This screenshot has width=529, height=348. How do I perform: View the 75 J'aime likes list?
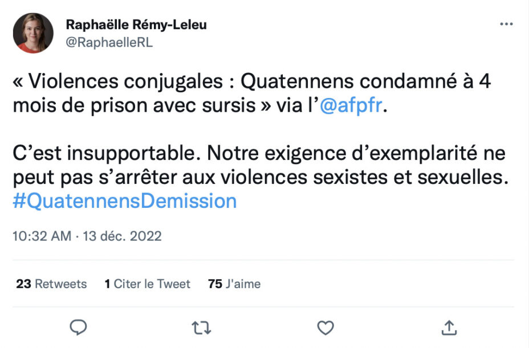coord(234,284)
